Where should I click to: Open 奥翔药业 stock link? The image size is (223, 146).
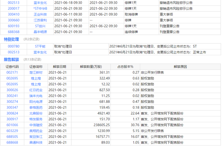click(36, 131)
